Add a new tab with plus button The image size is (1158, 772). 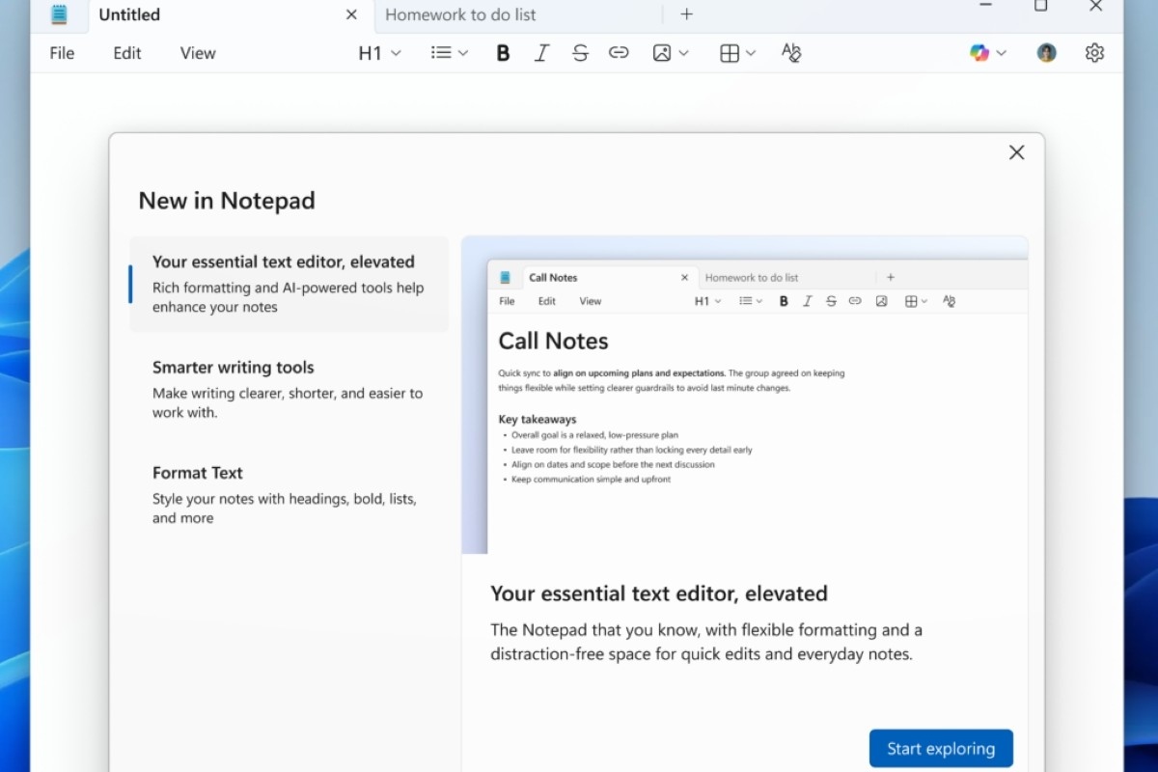[x=686, y=14]
